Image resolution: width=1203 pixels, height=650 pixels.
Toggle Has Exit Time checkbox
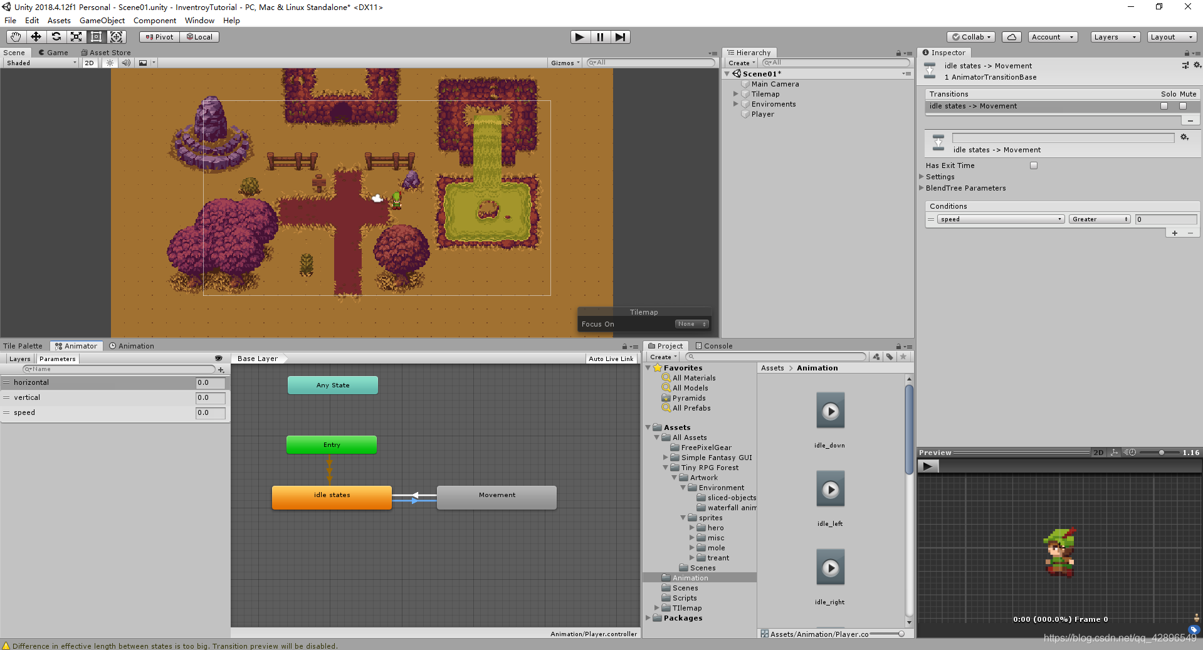tap(1034, 165)
